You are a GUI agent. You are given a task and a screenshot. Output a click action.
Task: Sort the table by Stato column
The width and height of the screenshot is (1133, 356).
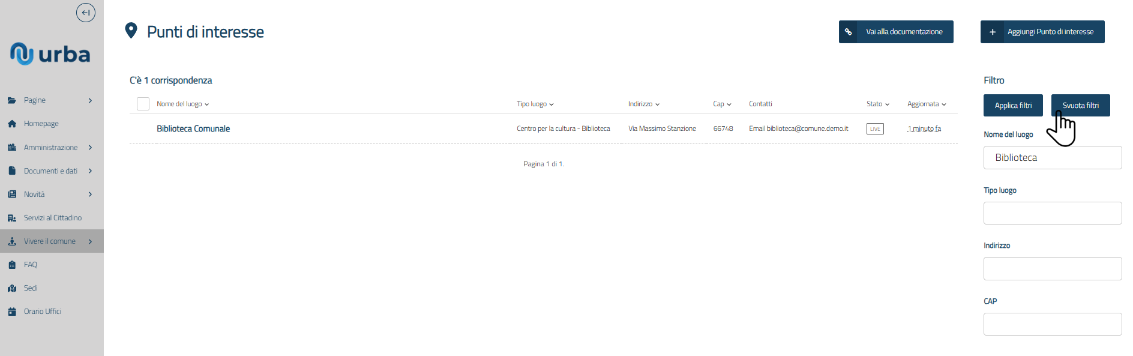click(877, 104)
